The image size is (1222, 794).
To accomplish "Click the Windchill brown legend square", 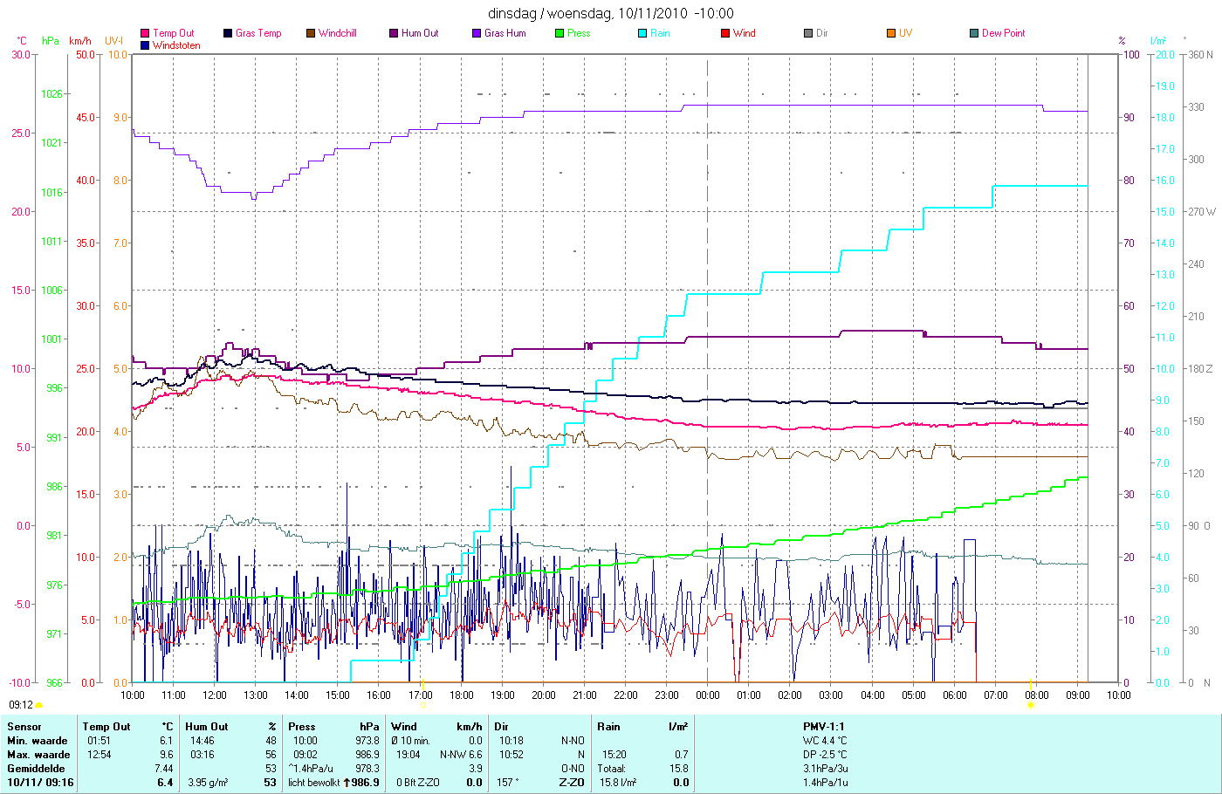I will (x=311, y=33).
